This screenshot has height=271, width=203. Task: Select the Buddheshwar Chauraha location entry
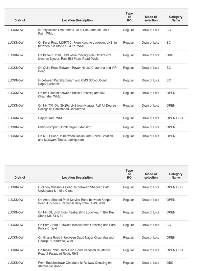(75, 264)
